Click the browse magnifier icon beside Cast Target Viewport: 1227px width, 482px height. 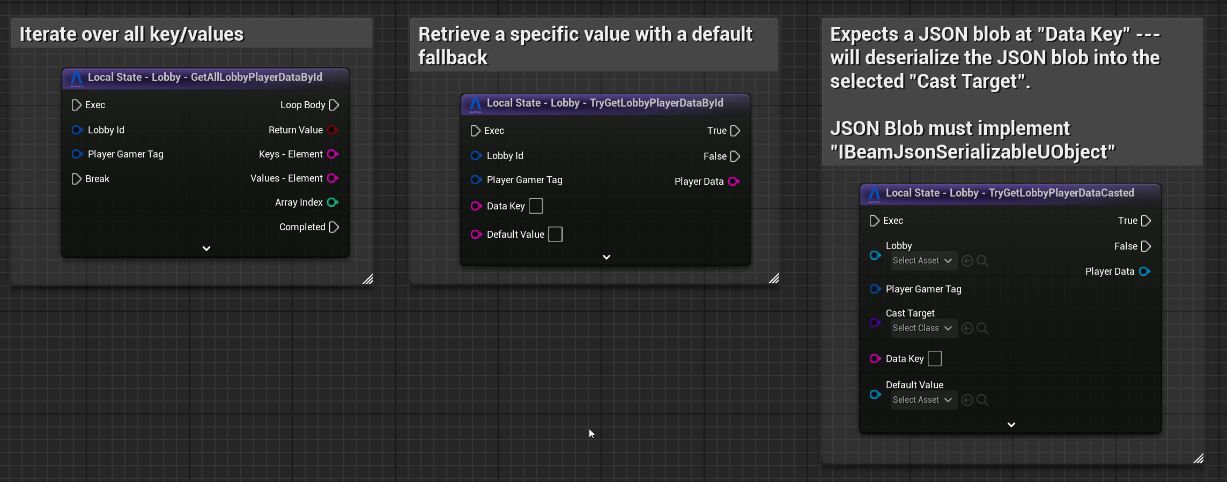click(x=982, y=328)
